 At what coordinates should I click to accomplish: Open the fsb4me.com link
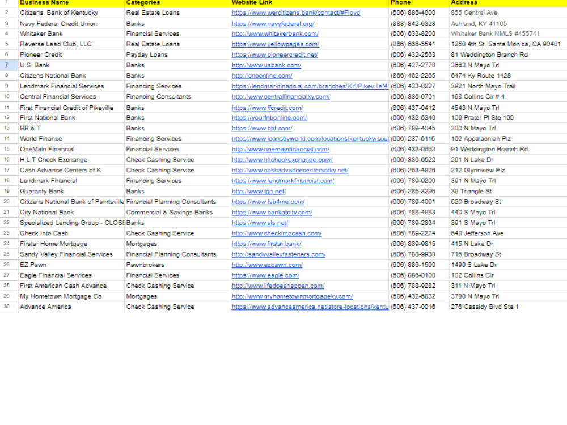coord(268,201)
